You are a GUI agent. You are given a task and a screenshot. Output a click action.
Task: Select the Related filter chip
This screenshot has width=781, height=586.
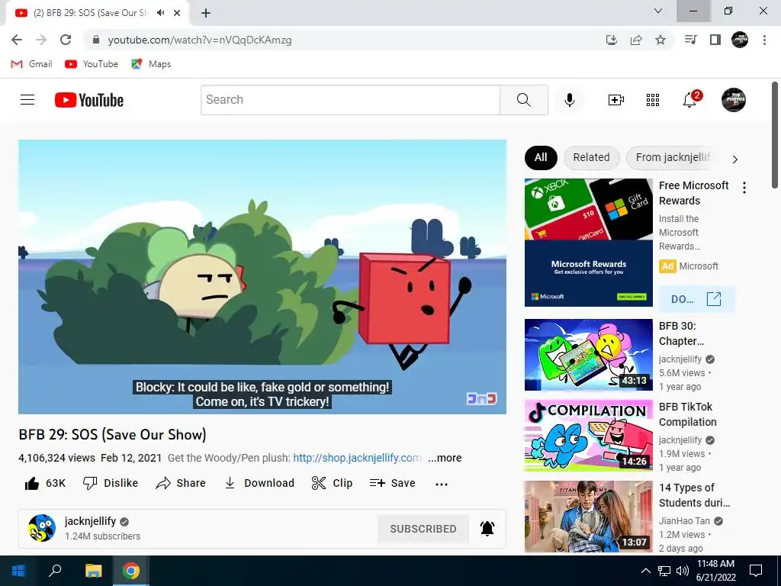coord(591,157)
